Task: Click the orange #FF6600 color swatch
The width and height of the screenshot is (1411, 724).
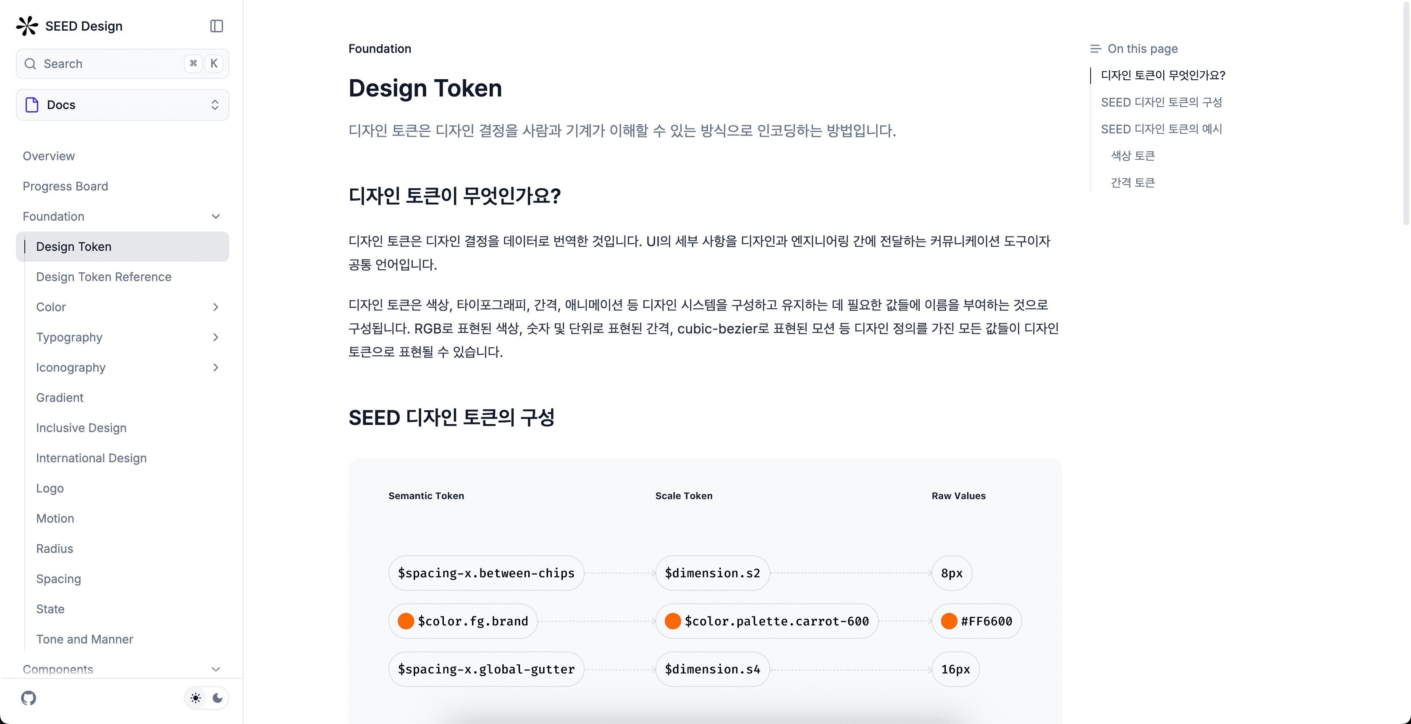Action: (950, 621)
